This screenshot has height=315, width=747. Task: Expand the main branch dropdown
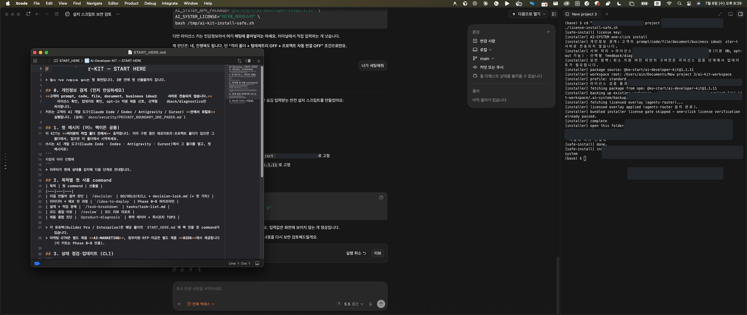pyautogui.click(x=483, y=59)
